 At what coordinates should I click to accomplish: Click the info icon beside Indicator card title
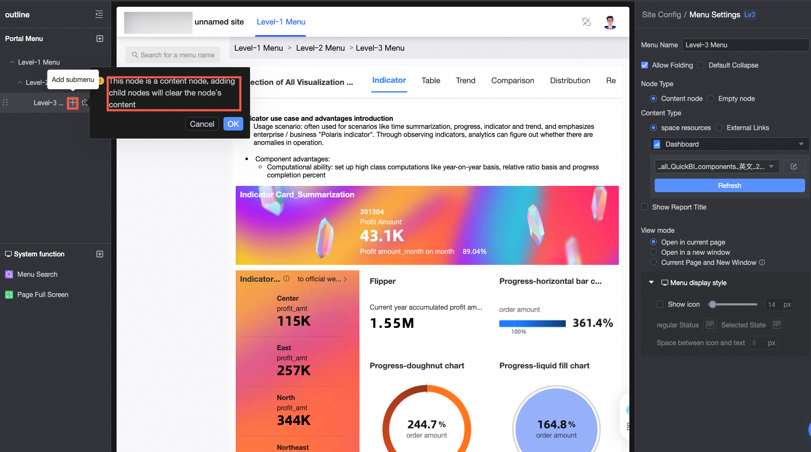(x=286, y=279)
